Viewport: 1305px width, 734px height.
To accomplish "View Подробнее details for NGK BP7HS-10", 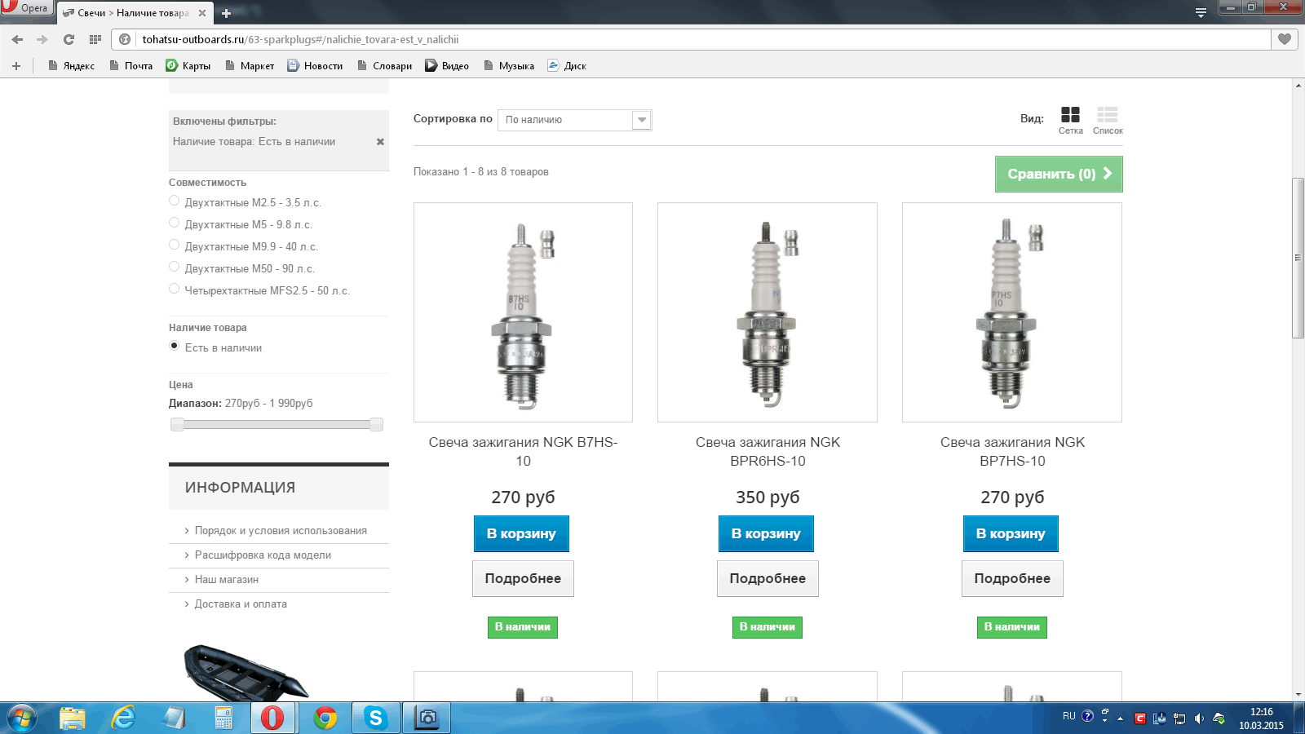I will (x=1012, y=578).
